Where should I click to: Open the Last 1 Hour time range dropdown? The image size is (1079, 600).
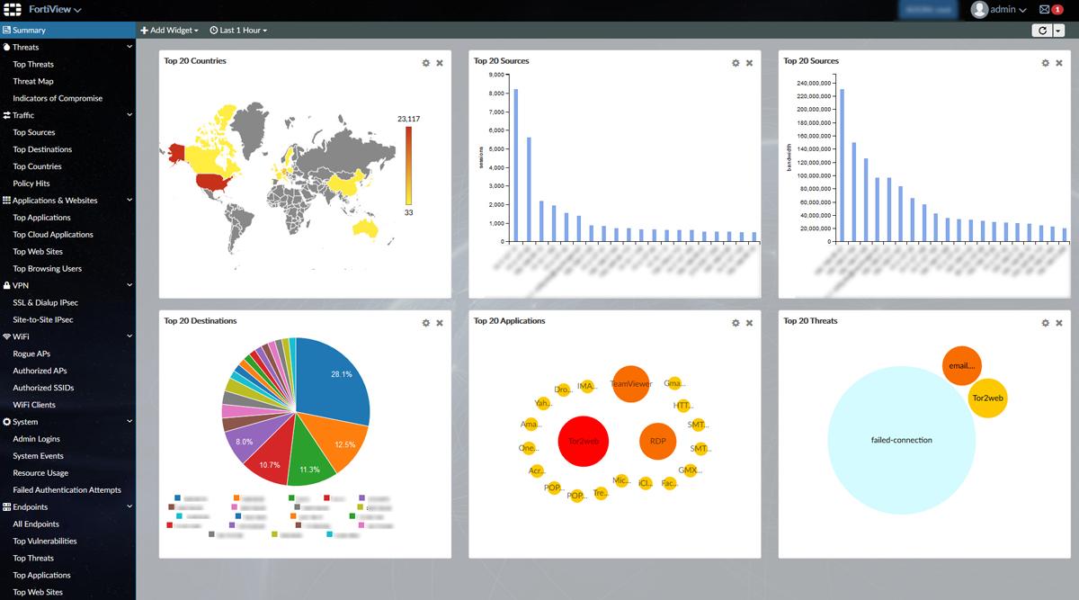click(x=238, y=31)
